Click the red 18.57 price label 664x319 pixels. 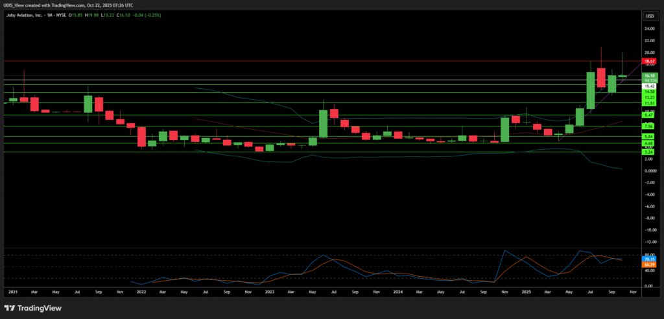648,61
